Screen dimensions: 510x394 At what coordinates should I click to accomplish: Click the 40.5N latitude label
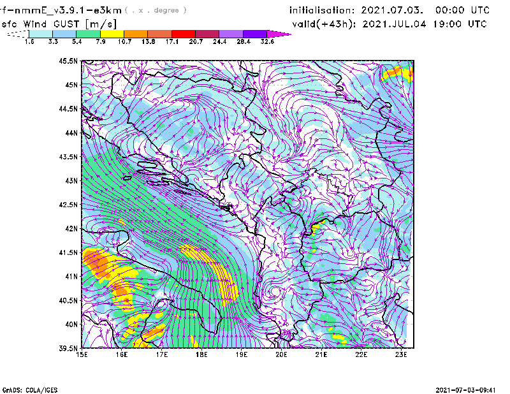[68, 301]
